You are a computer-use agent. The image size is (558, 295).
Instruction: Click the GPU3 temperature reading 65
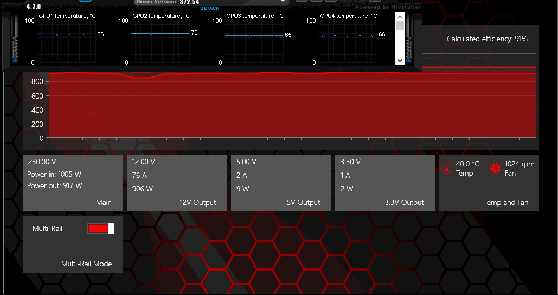pos(288,35)
